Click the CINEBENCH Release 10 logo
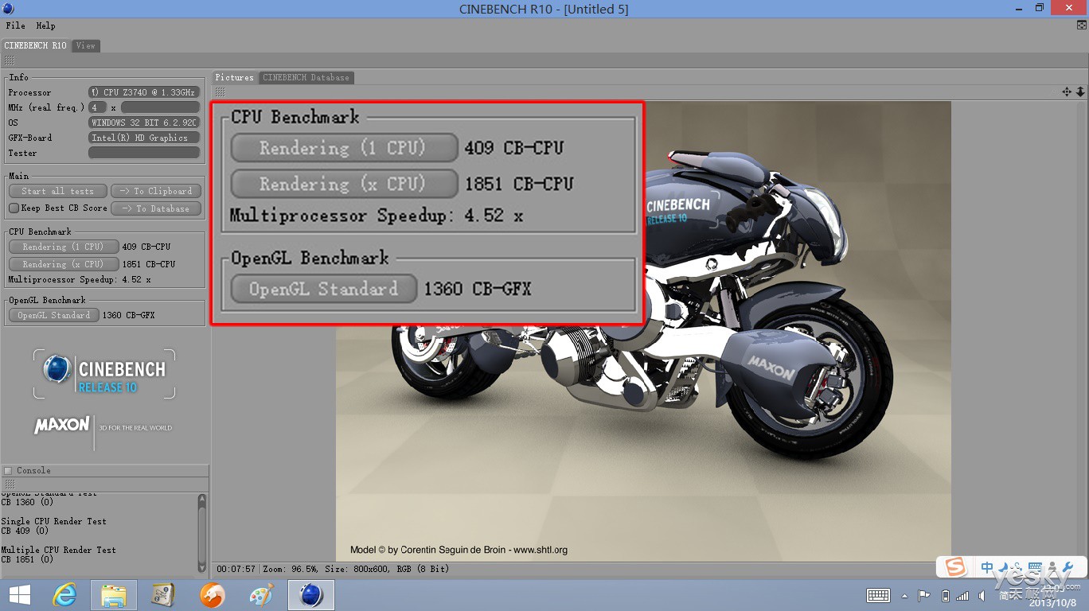This screenshot has height=611, width=1089. 104,374
